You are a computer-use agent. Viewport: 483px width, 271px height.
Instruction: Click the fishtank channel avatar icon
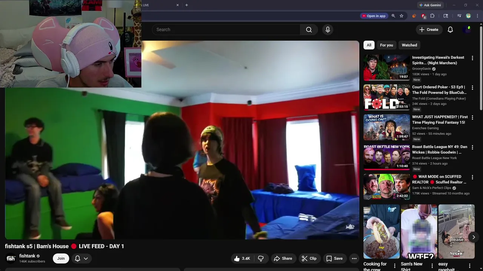pyautogui.click(x=11, y=259)
